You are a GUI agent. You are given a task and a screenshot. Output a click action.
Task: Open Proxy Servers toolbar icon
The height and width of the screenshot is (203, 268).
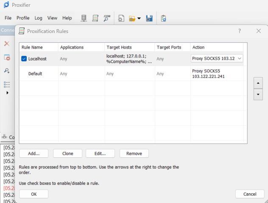coord(84,18)
